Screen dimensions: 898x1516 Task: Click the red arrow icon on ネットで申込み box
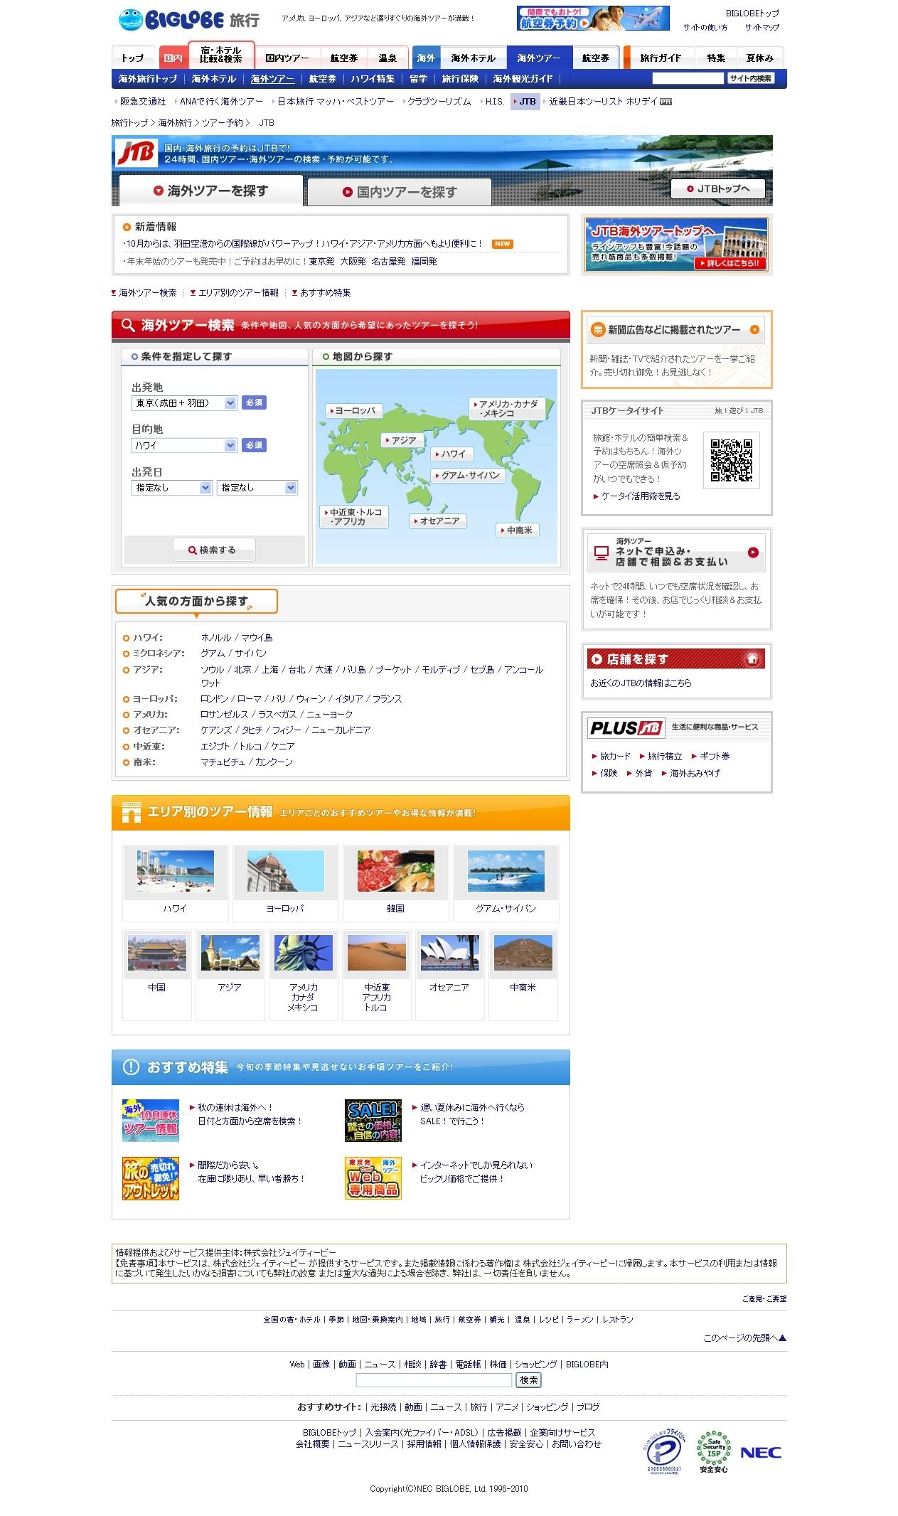[x=753, y=552]
